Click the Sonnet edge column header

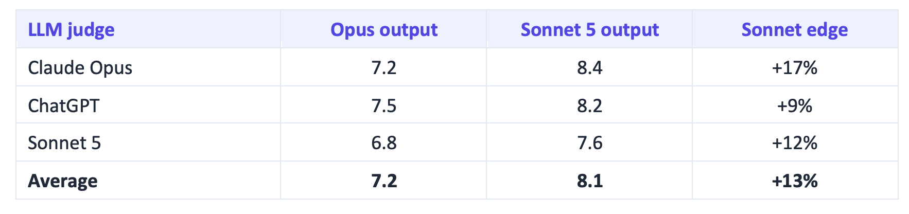tap(795, 30)
